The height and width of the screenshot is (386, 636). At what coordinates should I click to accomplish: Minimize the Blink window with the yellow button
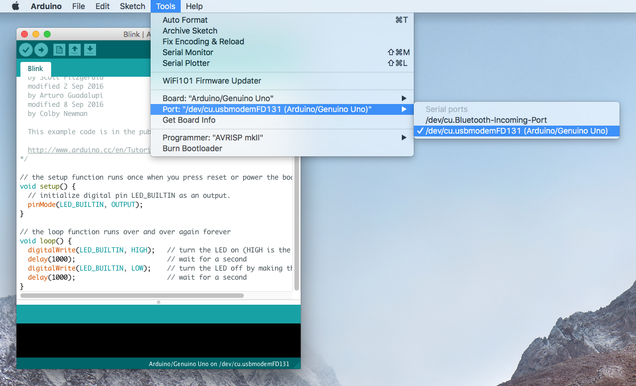point(36,34)
